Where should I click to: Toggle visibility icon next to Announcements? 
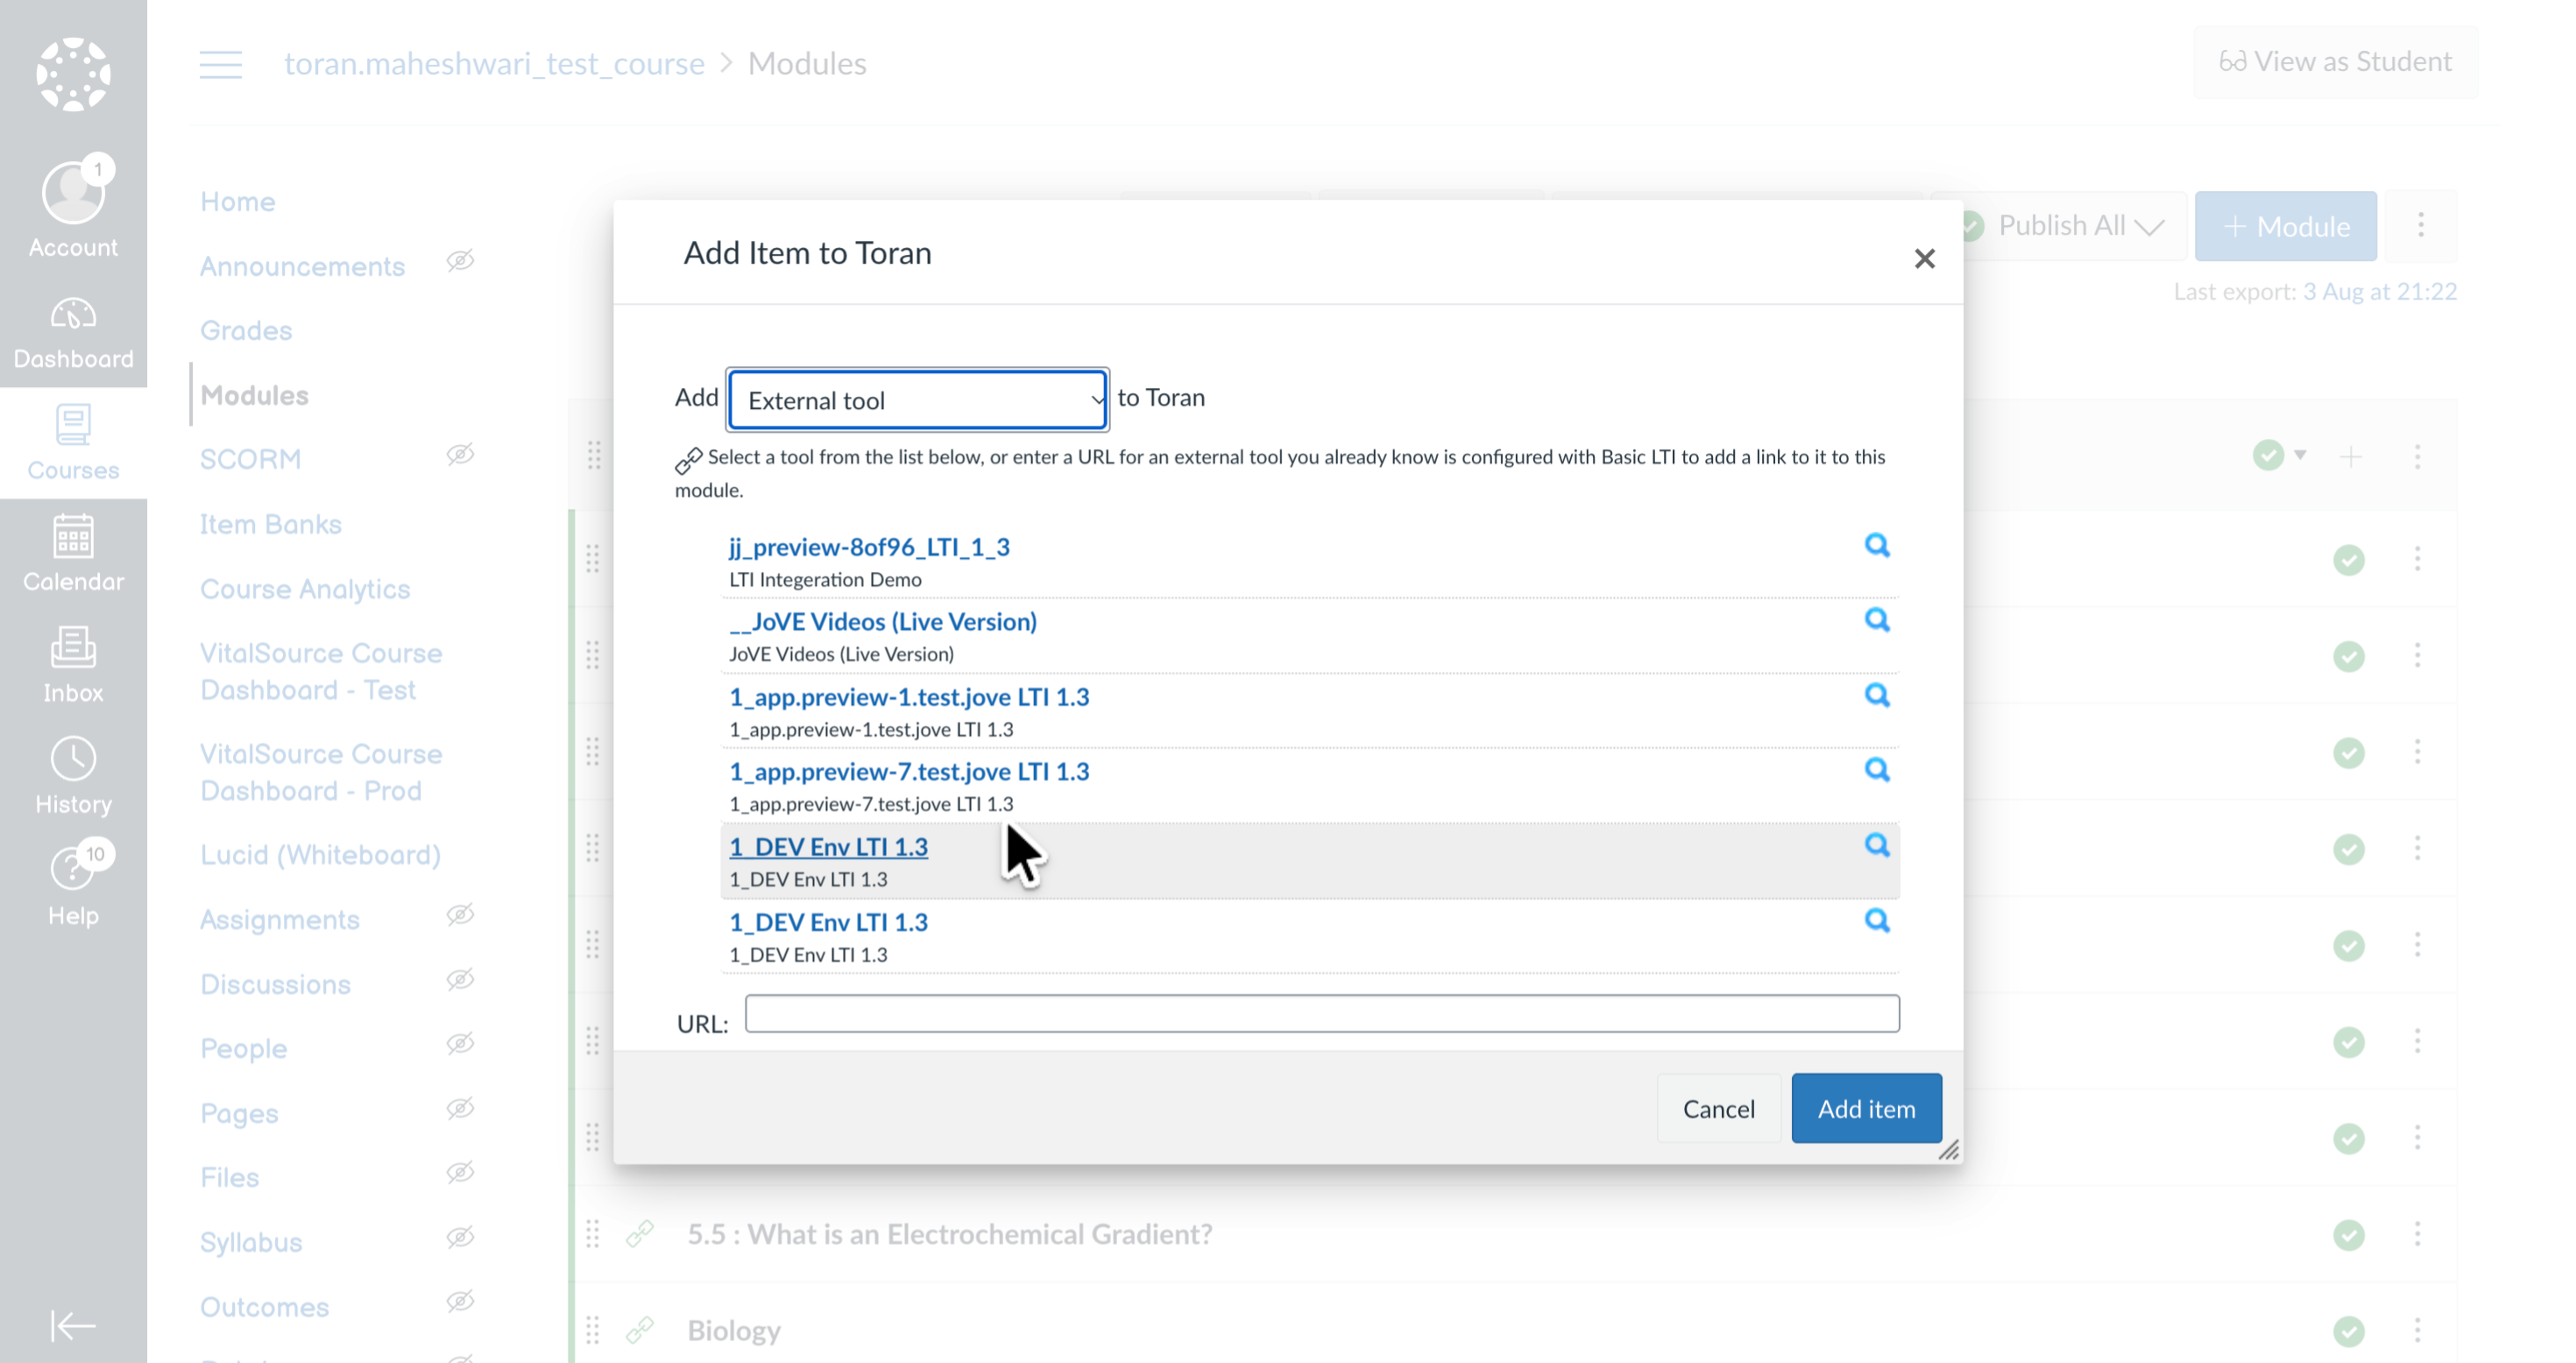click(x=460, y=261)
